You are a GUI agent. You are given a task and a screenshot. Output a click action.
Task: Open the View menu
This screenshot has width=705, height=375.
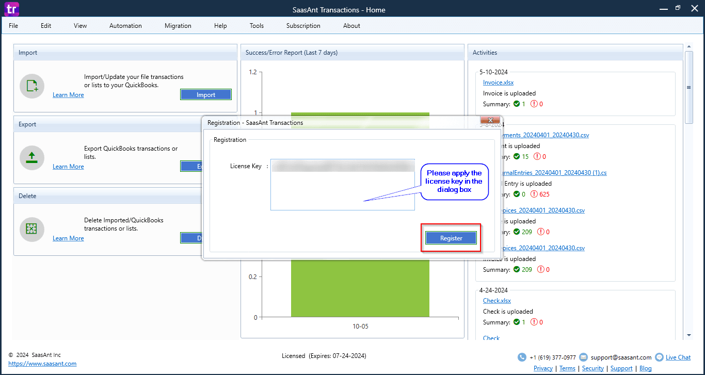tap(81, 26)
